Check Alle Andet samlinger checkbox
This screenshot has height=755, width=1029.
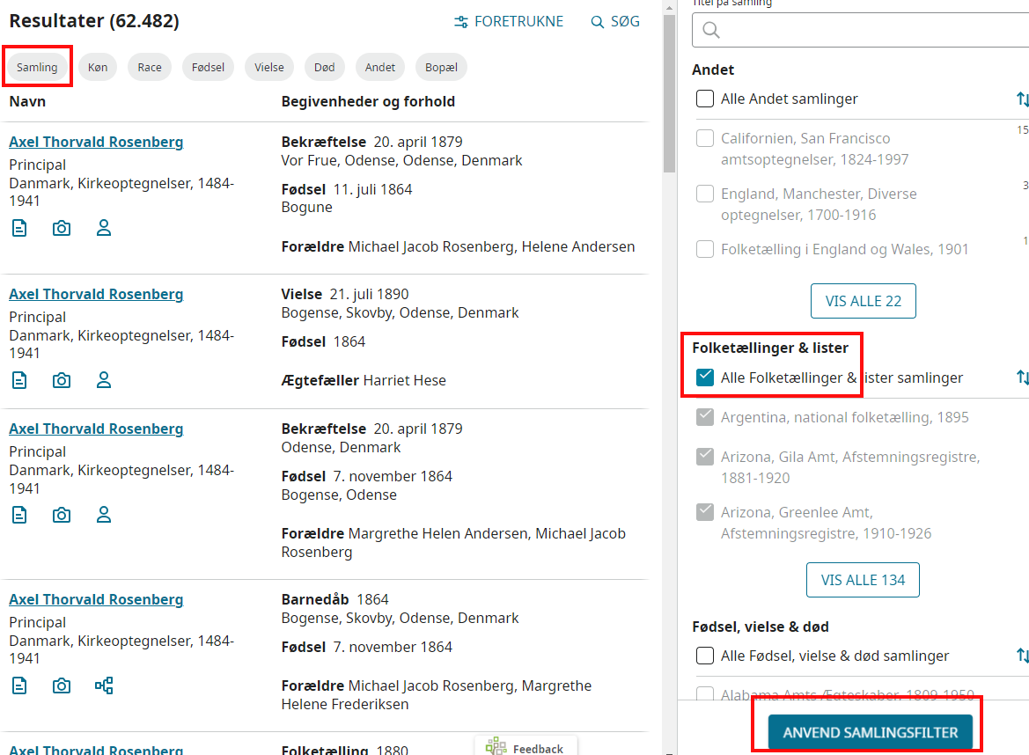tap(705, 99)
